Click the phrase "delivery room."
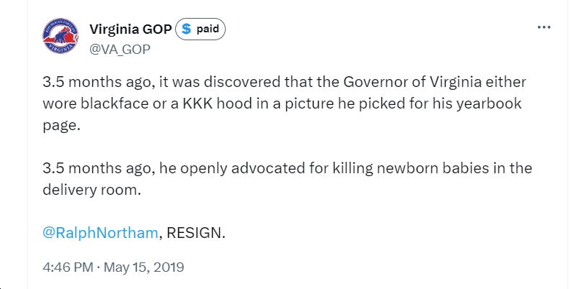Viewport: 584px width, 289px height. coord(92,190)
